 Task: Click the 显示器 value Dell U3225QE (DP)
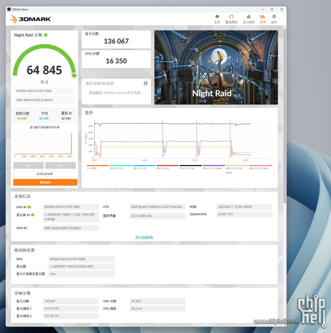click(x=82, y=266)
